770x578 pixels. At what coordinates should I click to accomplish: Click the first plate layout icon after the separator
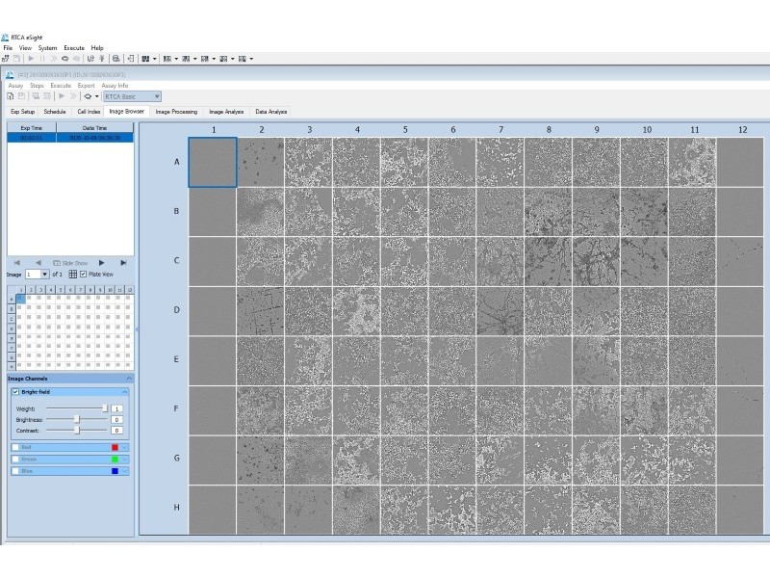(167, 59)
